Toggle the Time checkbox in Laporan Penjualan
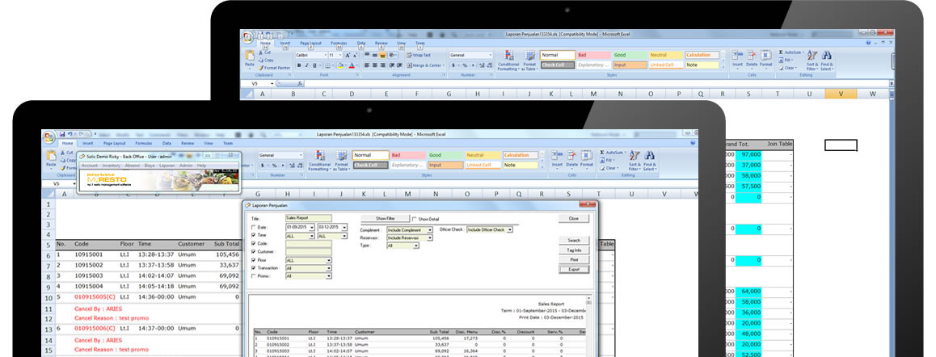The height and width of the screenshot is (357, 936). pyautogui.click(x=254, y=235)
